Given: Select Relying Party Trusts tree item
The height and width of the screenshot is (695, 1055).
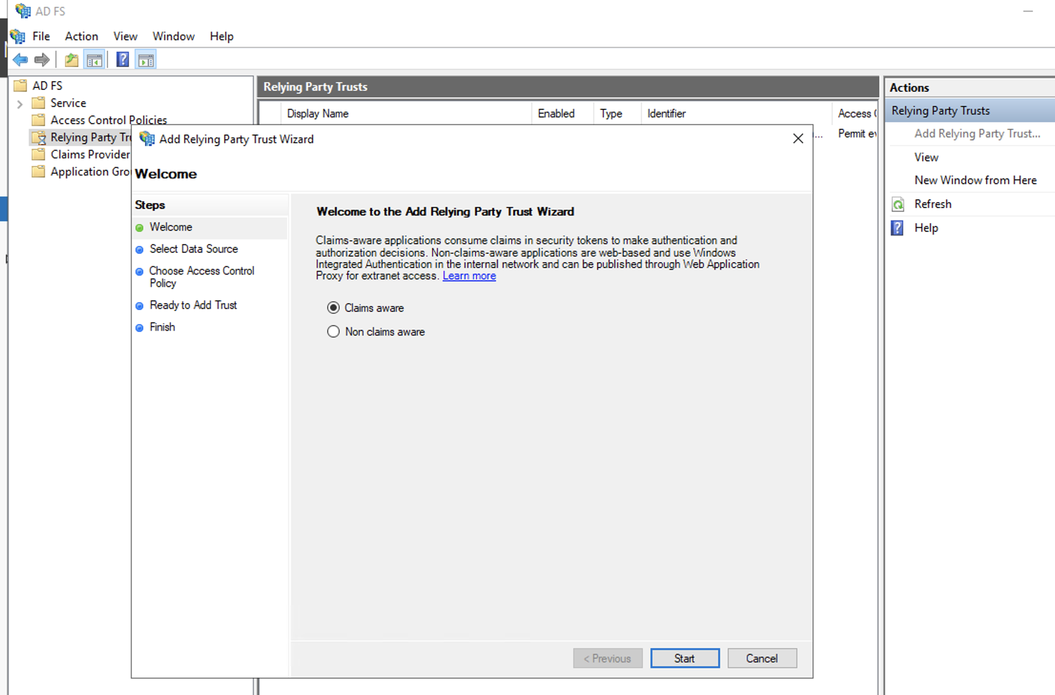Looking at the screenshot, I should point(91,137).
